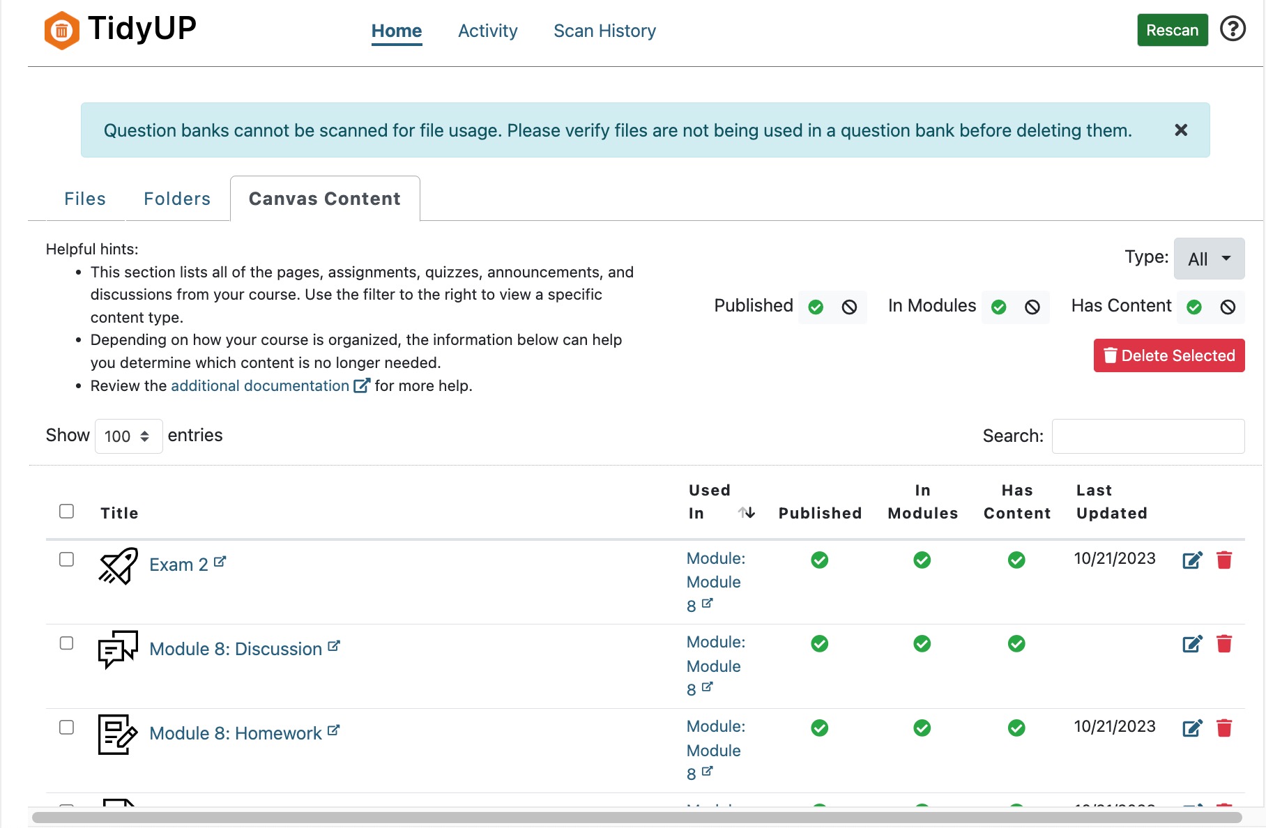
Task: Select the Module 8: Discussion checkbox
Action: click(x=66, y=643)
